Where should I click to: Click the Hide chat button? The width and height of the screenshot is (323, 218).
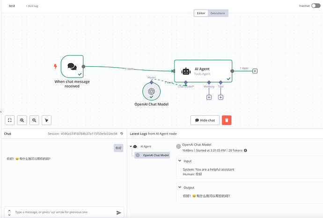[205, 120]
